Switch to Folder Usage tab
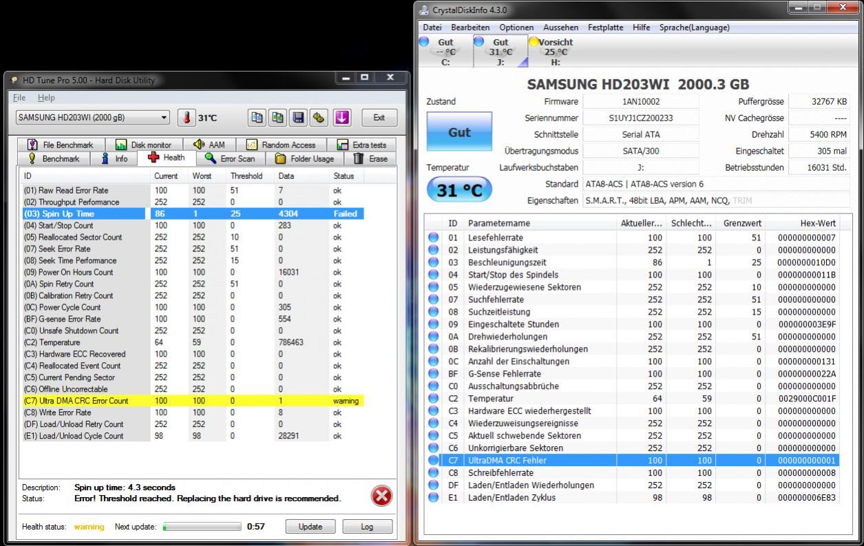This screenshot has width=864, height=546. click(x=304, y=158)
